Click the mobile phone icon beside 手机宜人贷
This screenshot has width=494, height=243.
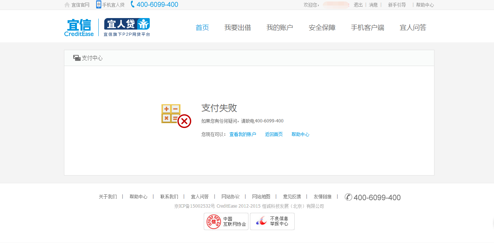99,4
